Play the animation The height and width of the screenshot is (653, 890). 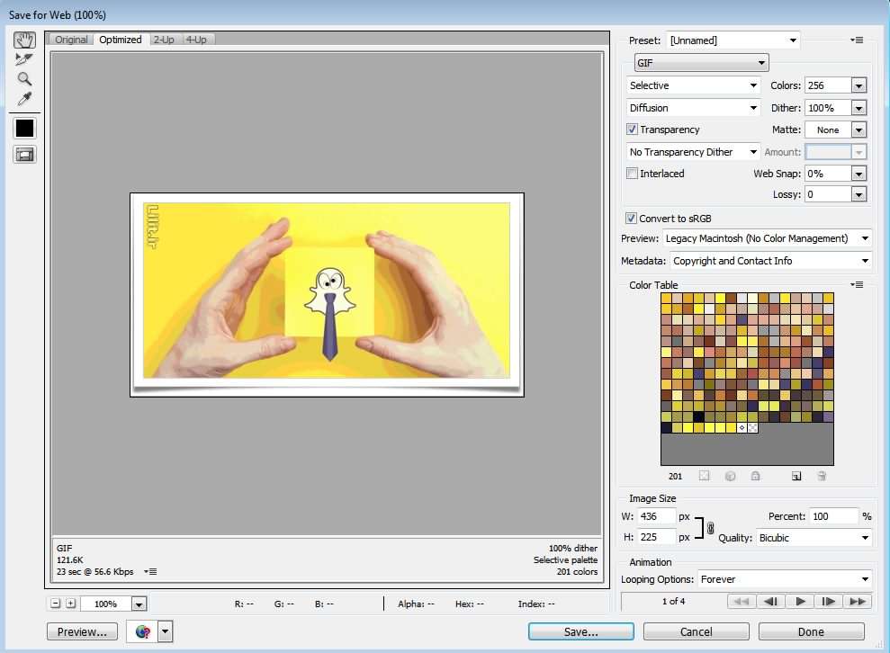point(800,602)
